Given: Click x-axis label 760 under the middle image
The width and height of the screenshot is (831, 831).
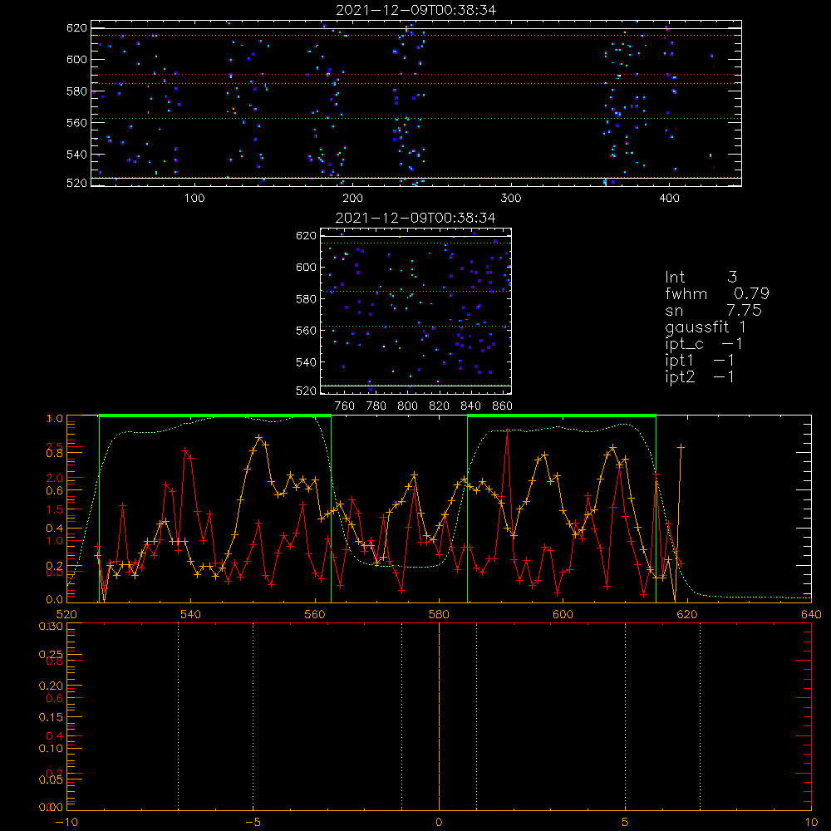Looking at the screenshot, I should point(345,406).
